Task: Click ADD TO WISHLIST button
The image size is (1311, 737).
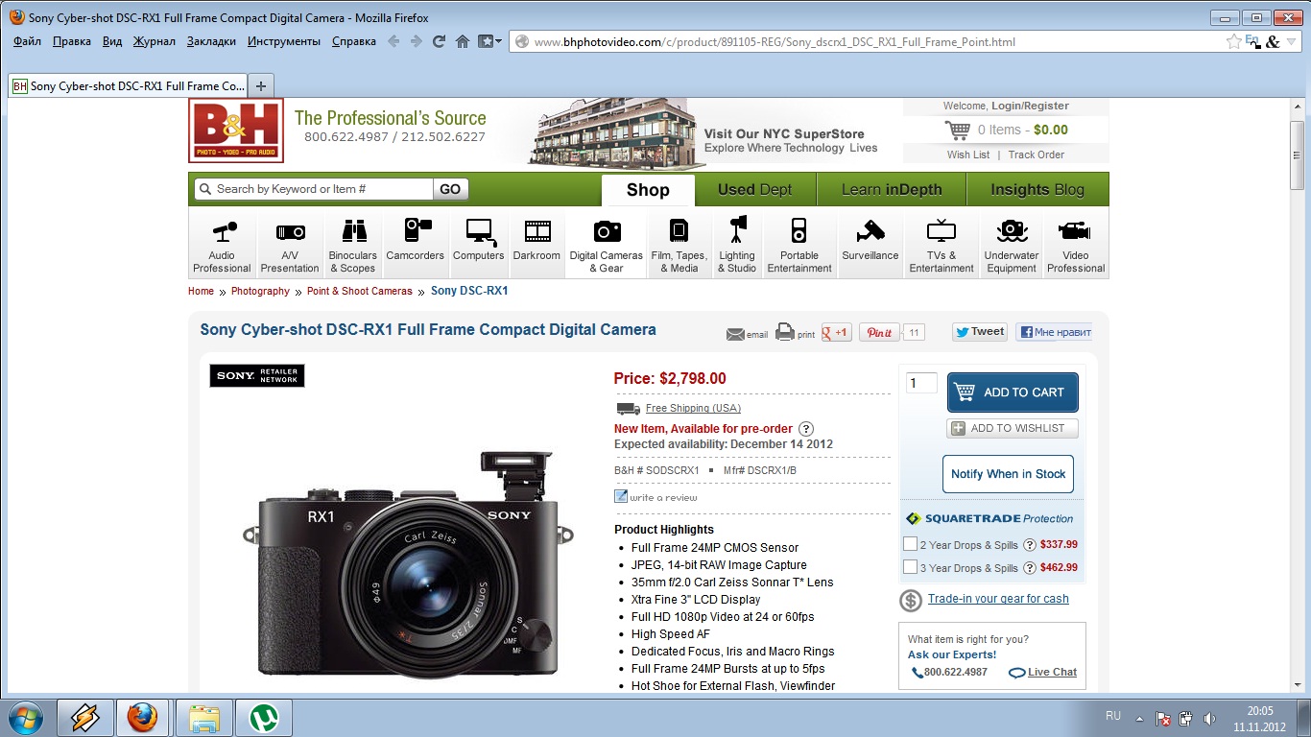Action: click(x=1013, y=428)
